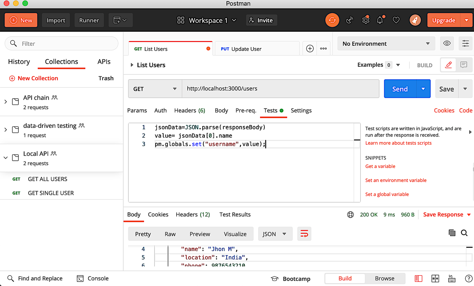Toggle the response line wrap icon

304,234
